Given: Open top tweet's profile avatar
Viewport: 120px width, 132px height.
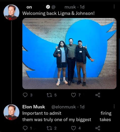Looking at the screenshot, I should 11,12.
